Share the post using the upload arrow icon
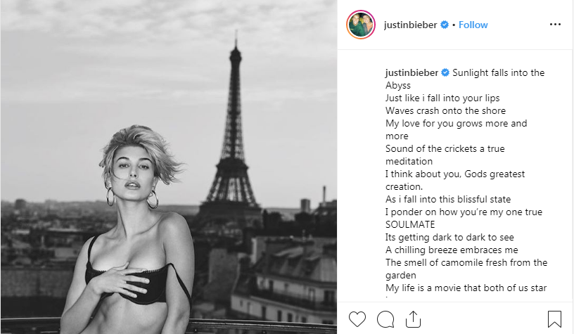 tap(414, 319)
